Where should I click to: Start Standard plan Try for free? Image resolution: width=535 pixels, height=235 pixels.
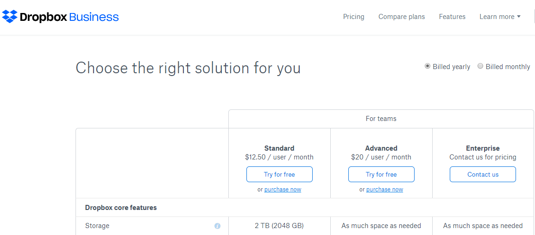[x=279, y=174]
